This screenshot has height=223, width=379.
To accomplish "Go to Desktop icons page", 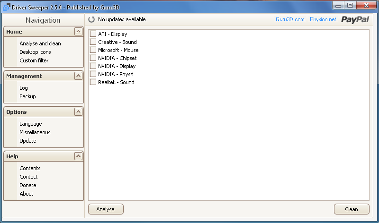I will click(x=35, y=52).
